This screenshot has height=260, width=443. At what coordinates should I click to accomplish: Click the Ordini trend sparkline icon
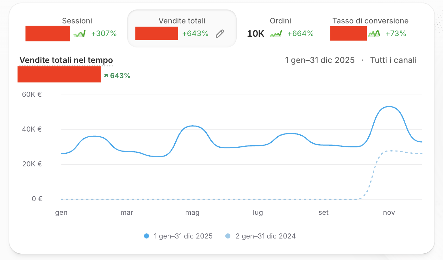(276, 34)
